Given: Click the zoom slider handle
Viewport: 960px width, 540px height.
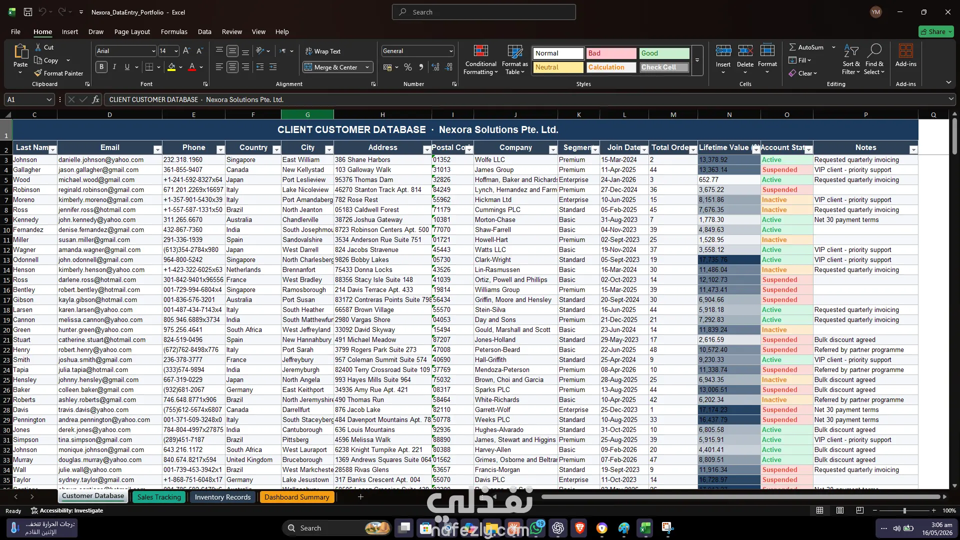Looking at the screenshot, I should pyautogui.click(x=904, y=510).
